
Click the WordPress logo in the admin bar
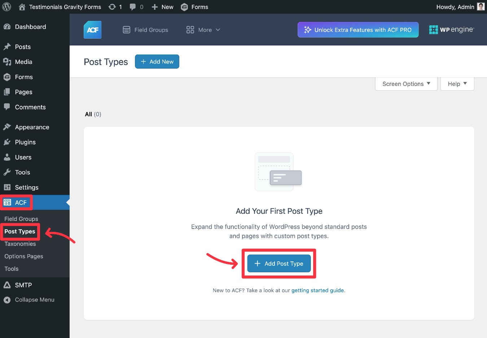6,6
